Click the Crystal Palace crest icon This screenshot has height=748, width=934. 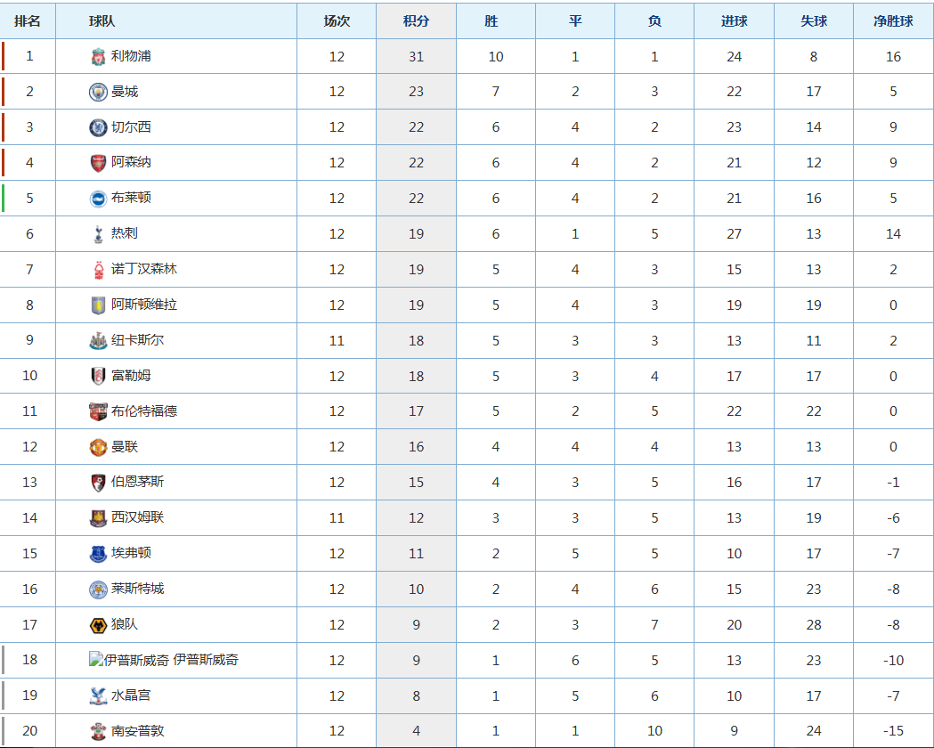point(98,695)
